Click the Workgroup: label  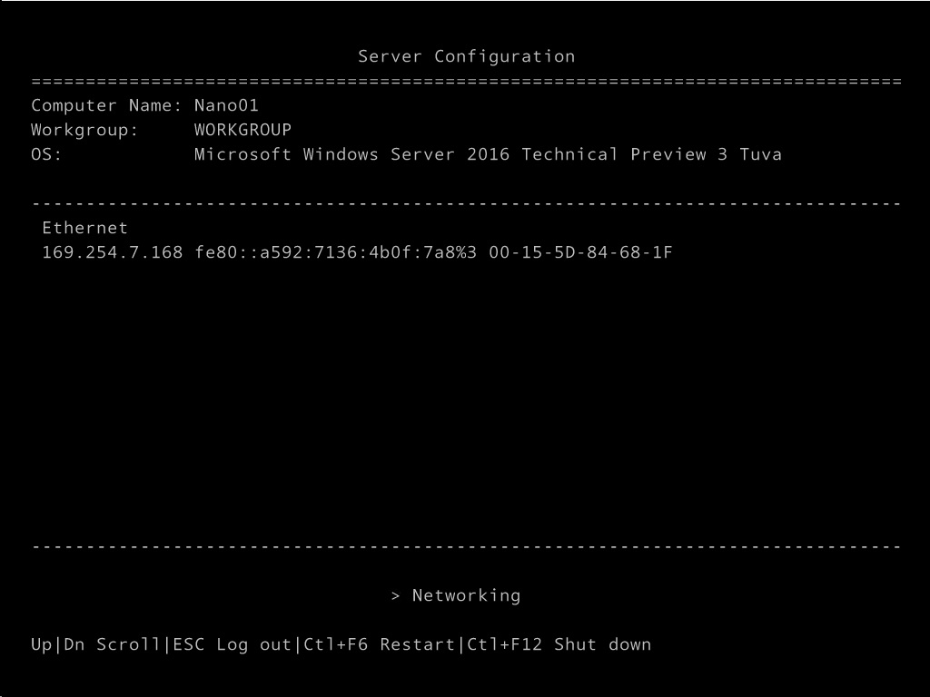[84, 131]
